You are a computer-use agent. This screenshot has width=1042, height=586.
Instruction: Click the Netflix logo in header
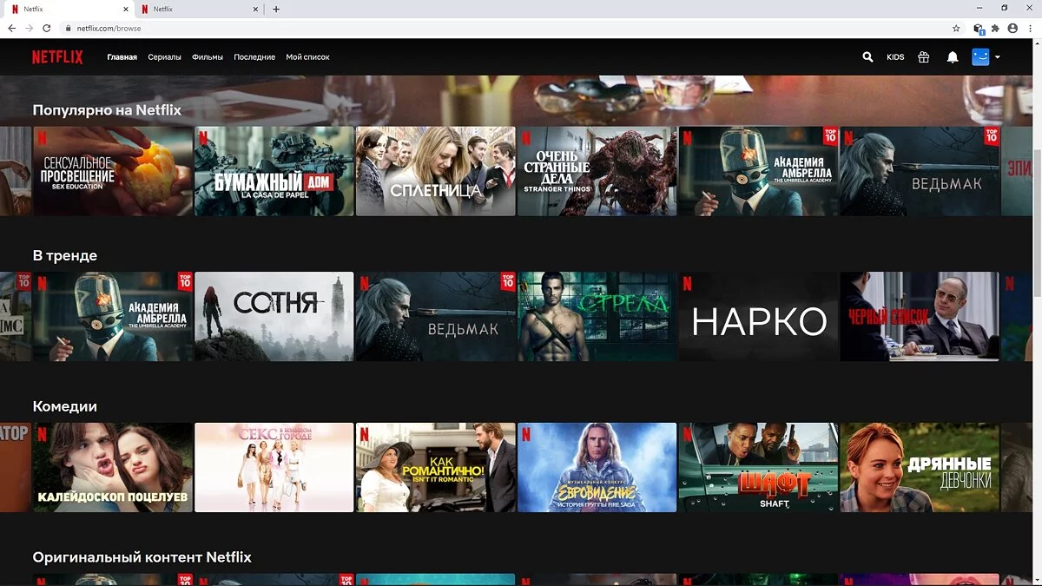[57, 57]
